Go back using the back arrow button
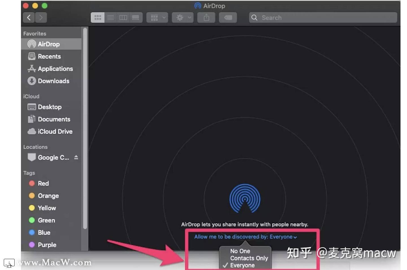 [29, 18]
